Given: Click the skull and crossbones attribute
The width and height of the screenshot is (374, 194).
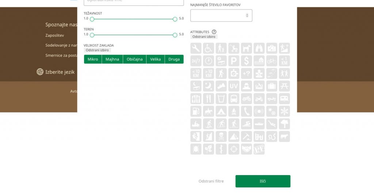Looking at the screenshot, I should tap(221, 136).
